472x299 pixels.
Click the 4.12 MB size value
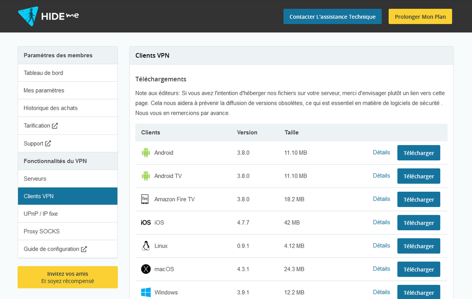294,246
